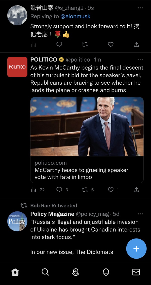Share the s_zhang2 reply tweet
The width and height of the screenshot is (151, 285).
(x=136, y=44)
